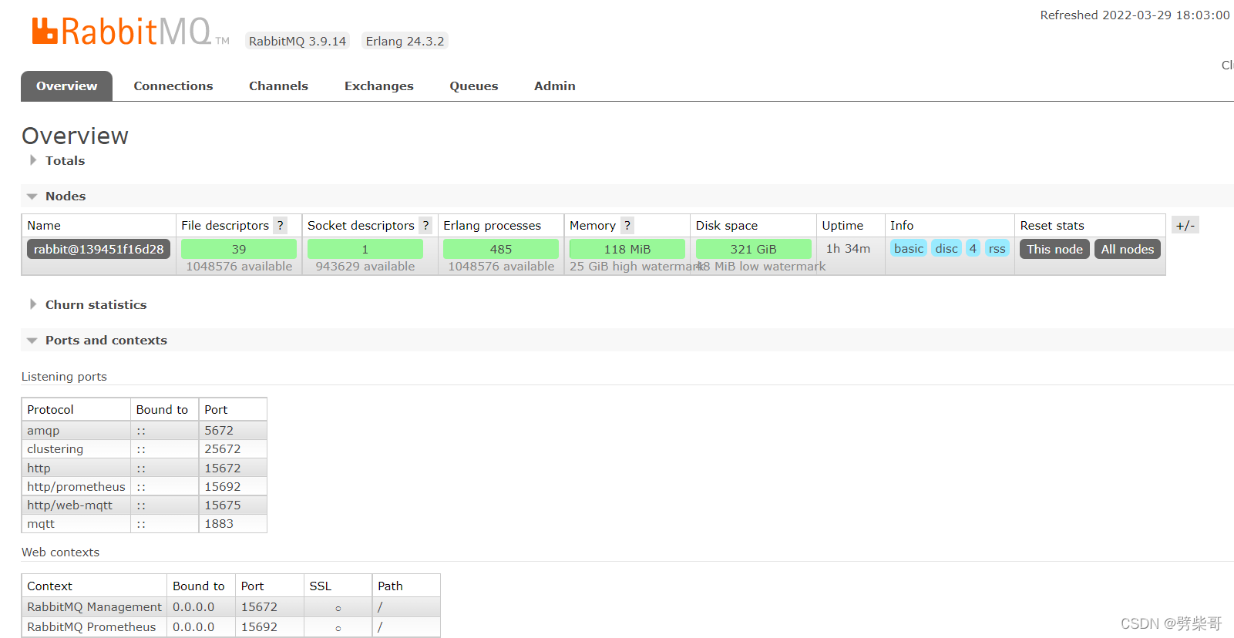
Task: Toggle node columns with +/- button
Action: (1185, 225)
